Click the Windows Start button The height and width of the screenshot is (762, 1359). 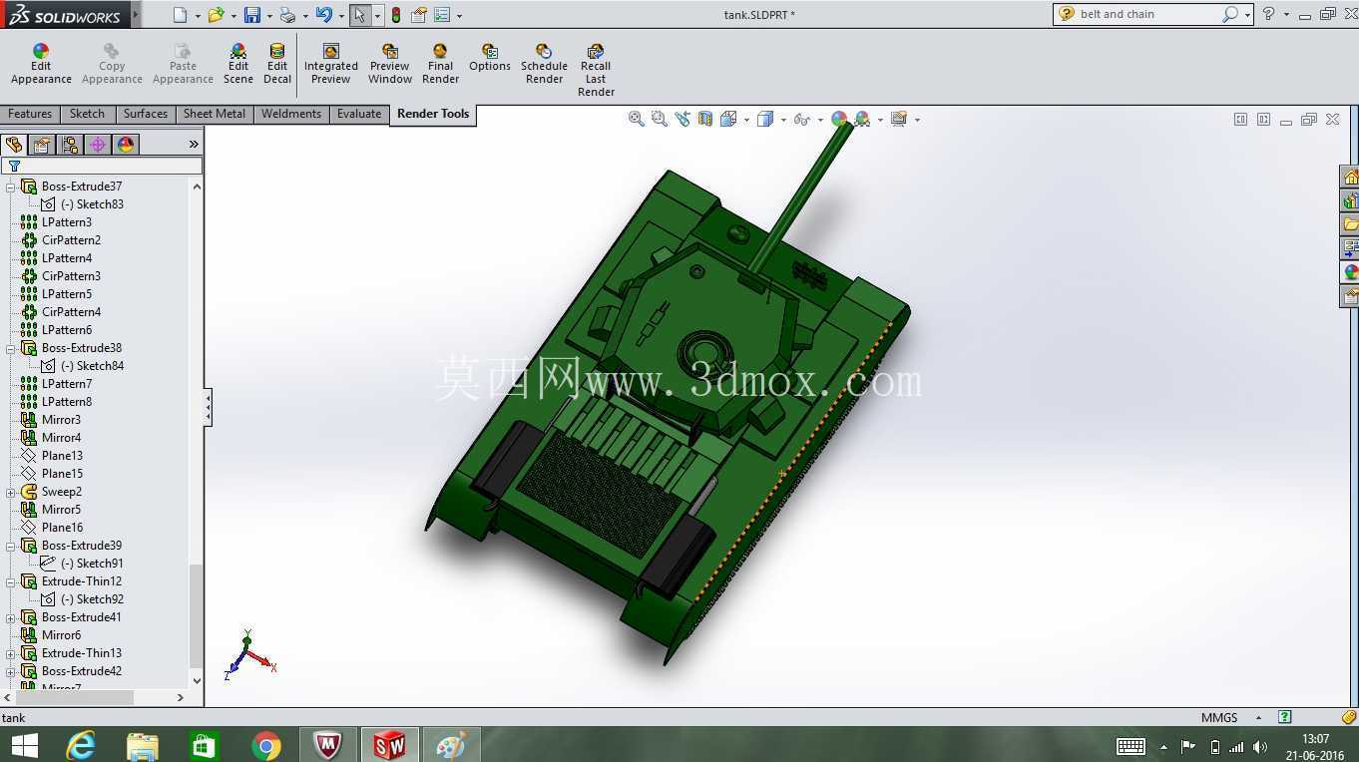tap(24, 745)
